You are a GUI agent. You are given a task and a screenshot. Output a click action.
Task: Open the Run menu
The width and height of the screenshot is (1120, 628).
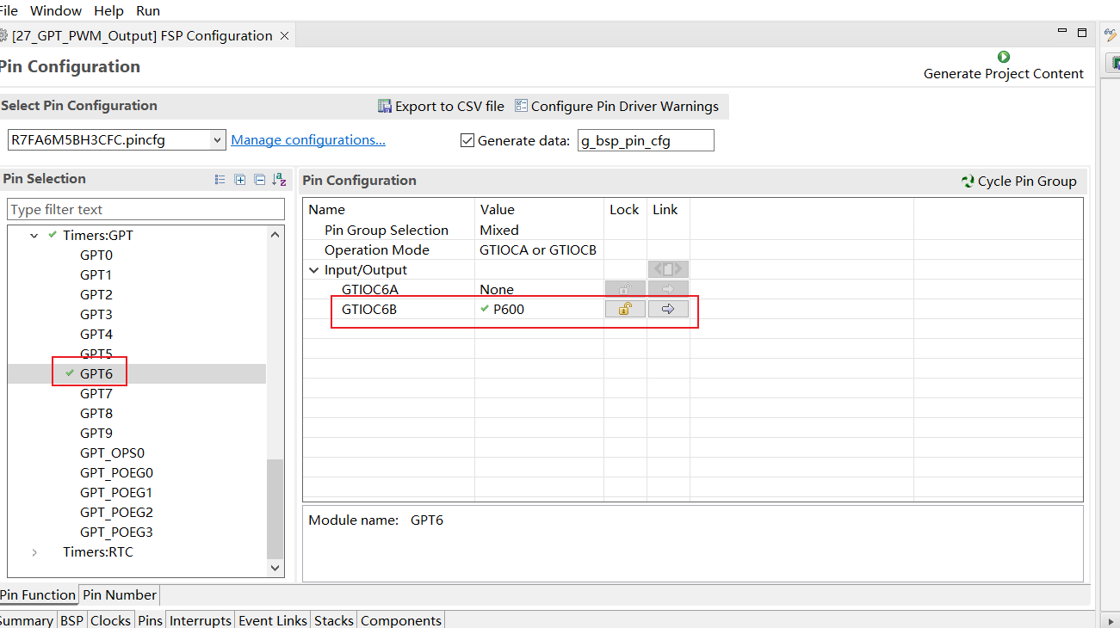(x=148, y=11)
